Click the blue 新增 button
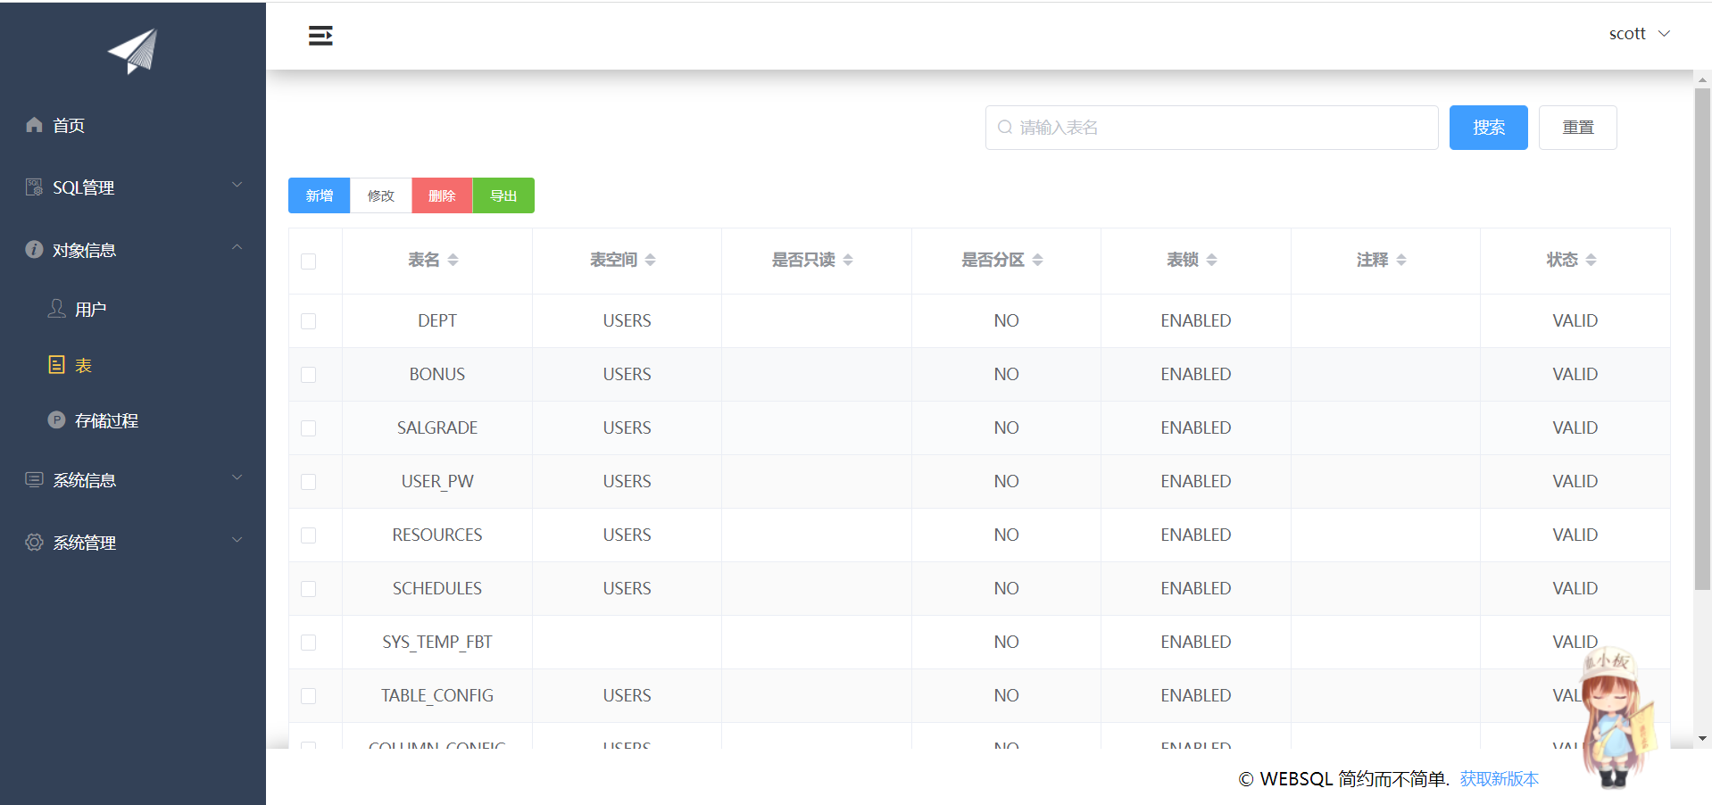This screenshot has height=805, width=1712. click(320, 195)
